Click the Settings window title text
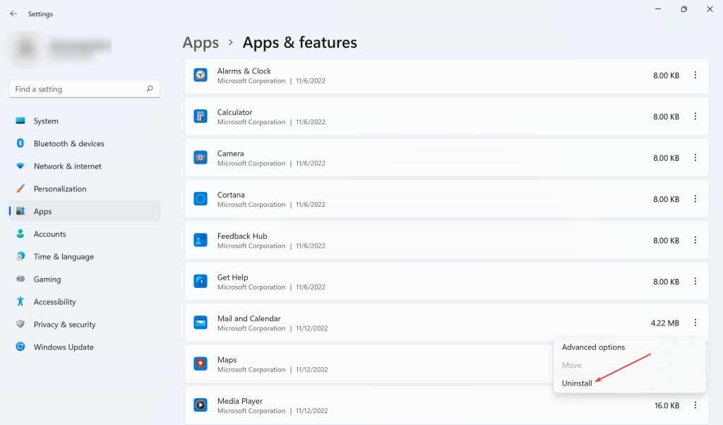 (40, 14)
